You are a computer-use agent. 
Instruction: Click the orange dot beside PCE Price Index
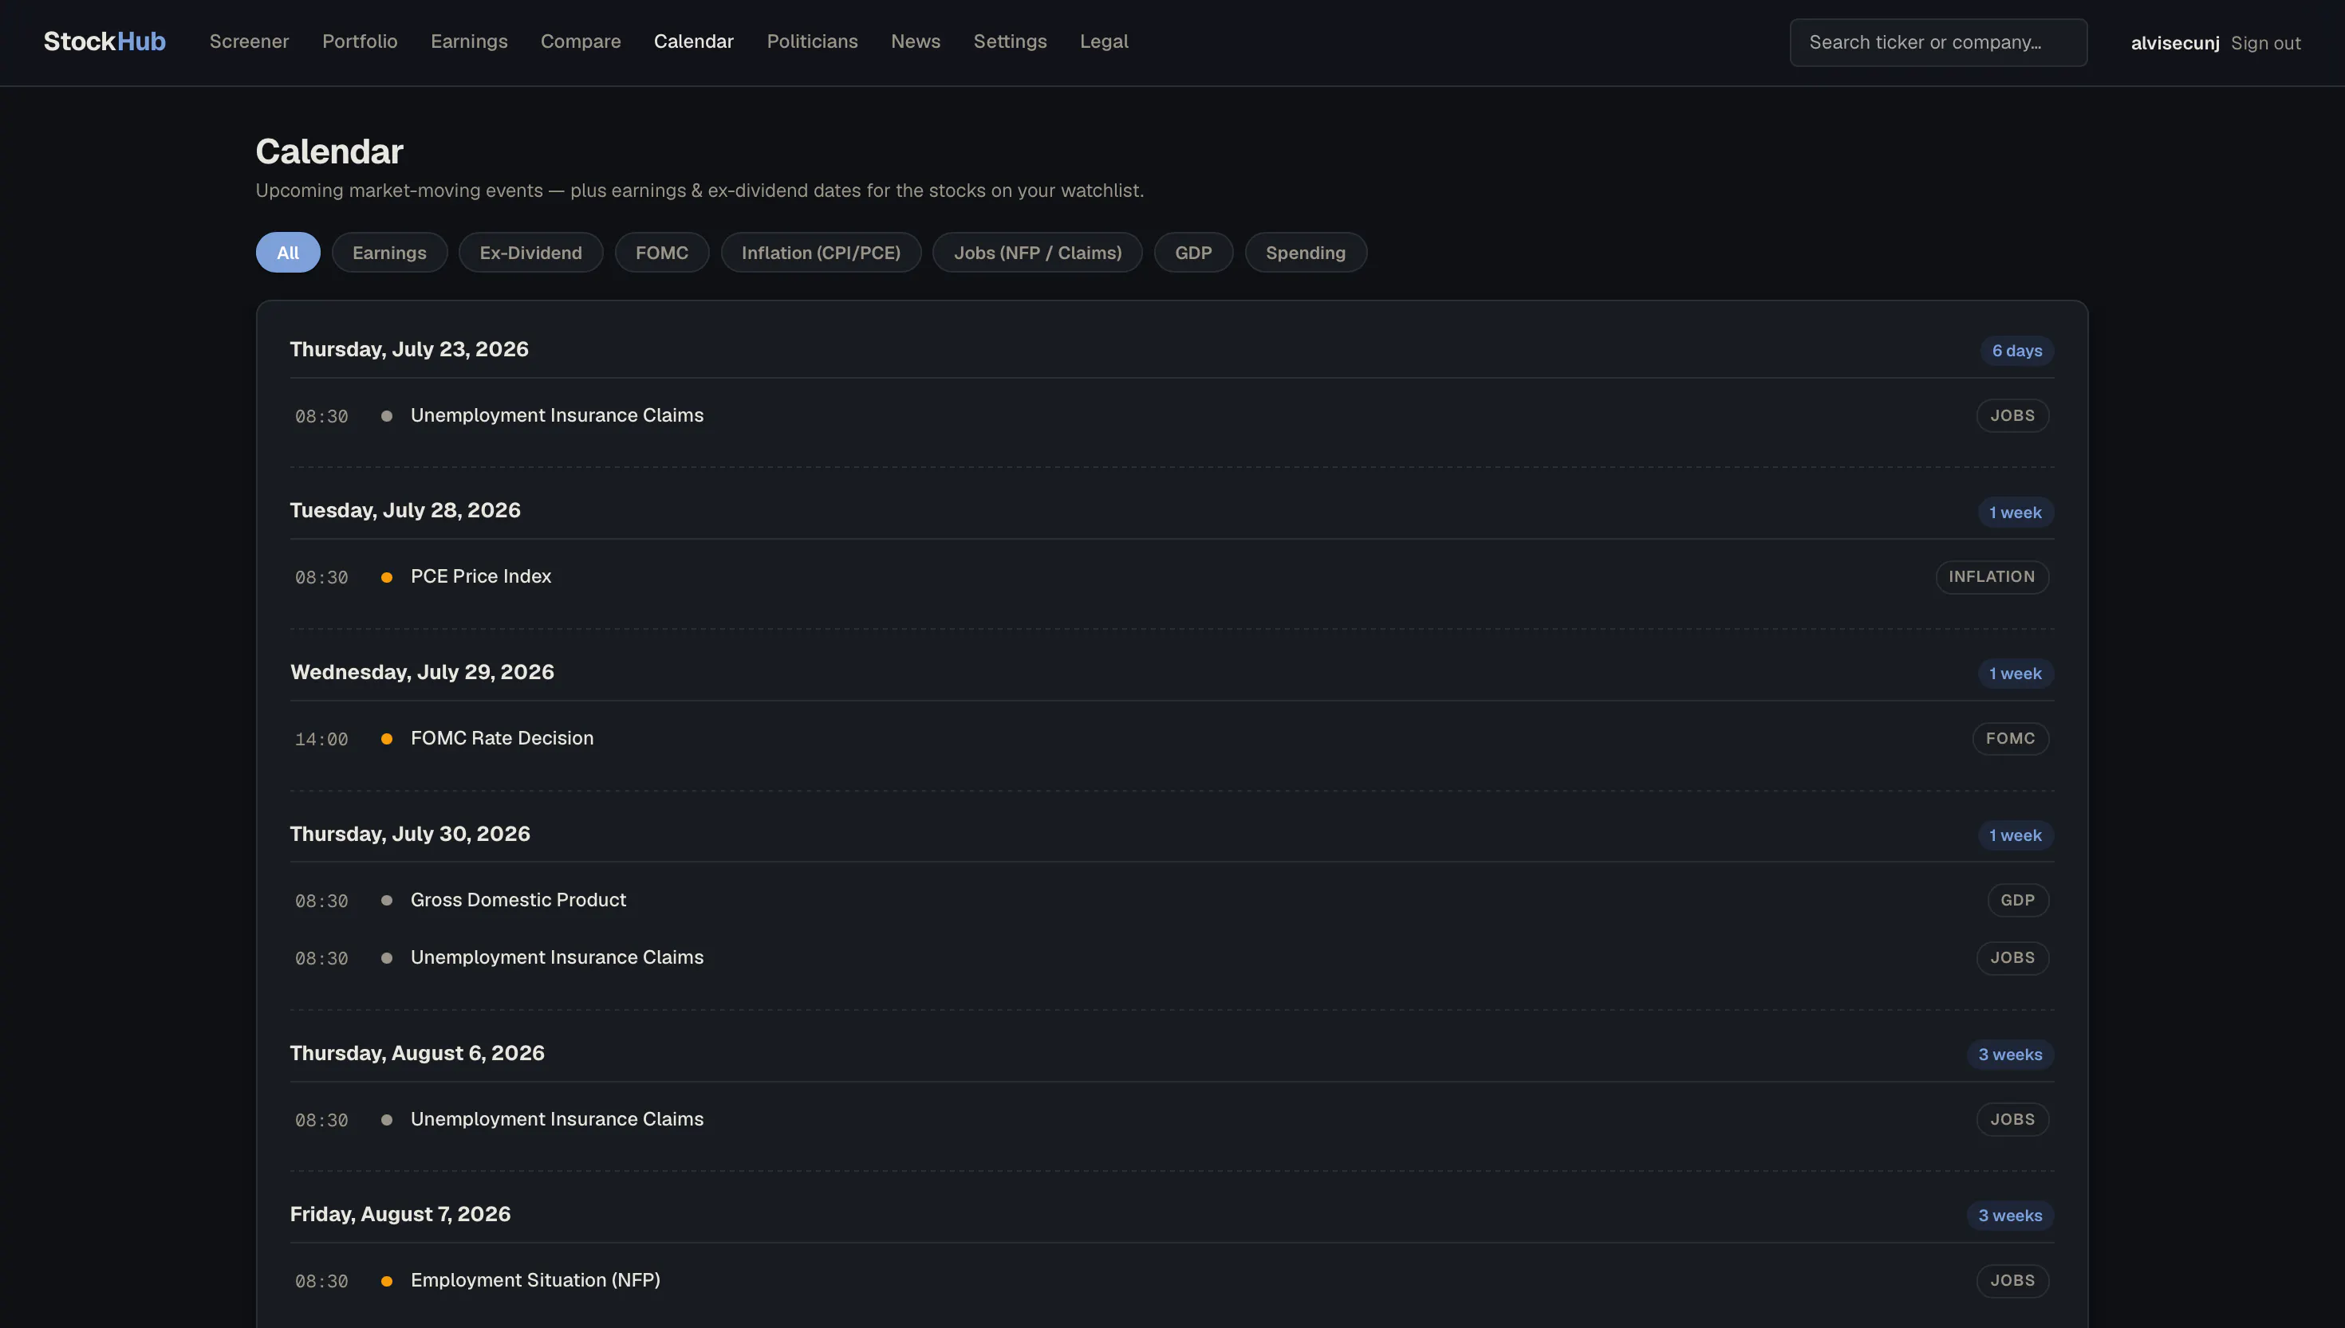(387, 577)
